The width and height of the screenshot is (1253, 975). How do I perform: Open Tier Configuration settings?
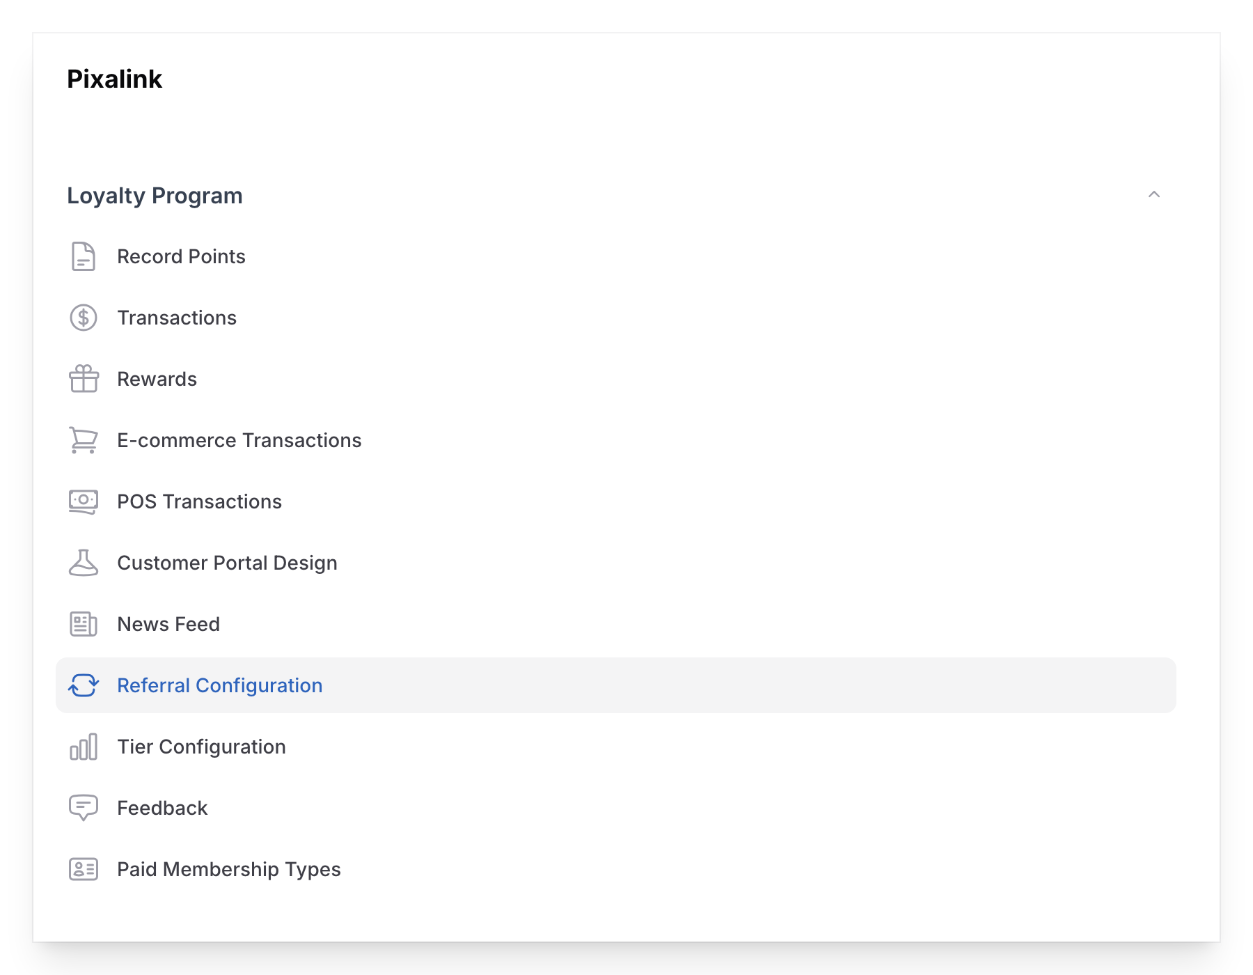pyautogui.click(x=201, y=747)
